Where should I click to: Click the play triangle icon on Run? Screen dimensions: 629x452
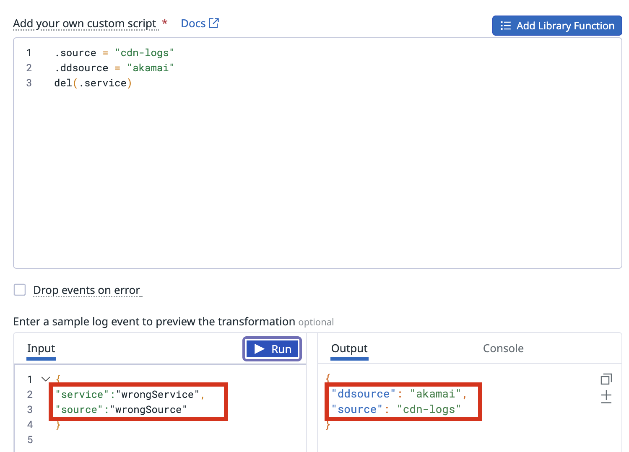pos(259,349)
